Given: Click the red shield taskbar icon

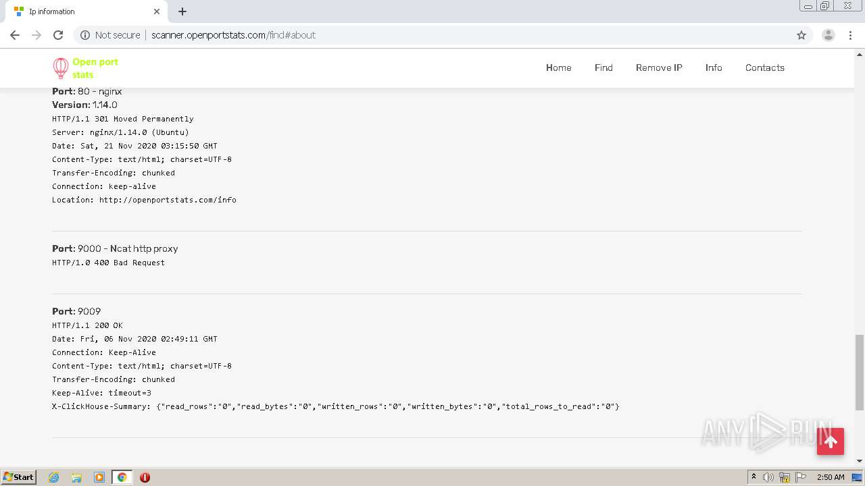Looking at the screenshot, I should [145, 477].
